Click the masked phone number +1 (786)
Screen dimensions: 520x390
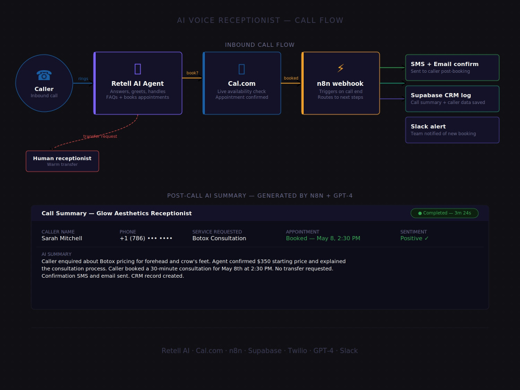146,239
